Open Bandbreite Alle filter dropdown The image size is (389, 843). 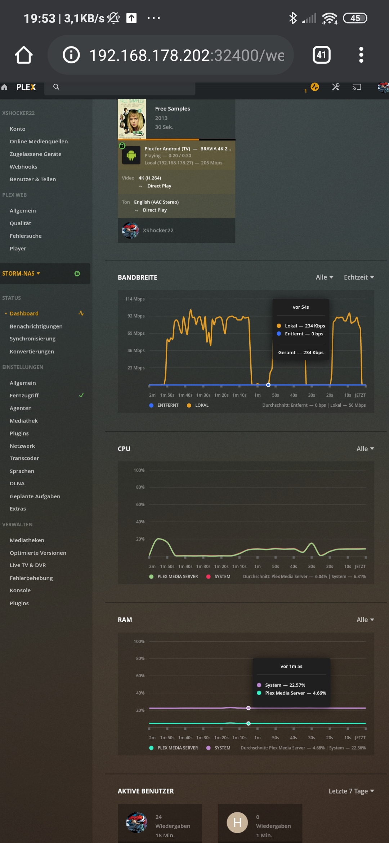(x=325, y=277)
